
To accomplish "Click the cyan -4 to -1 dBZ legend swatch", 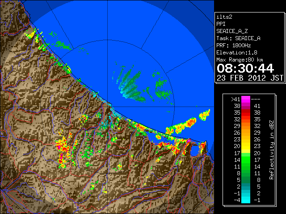I will pyautogui.click(x=246, y=200).
